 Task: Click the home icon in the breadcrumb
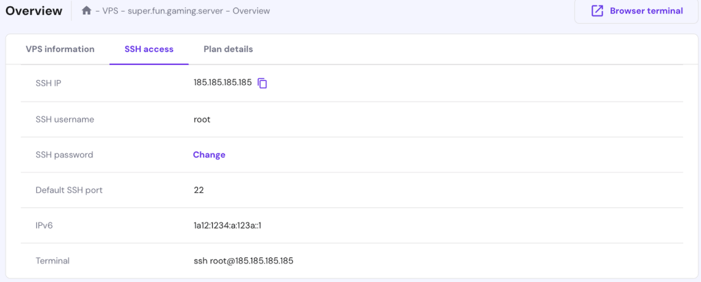point(86,11)
